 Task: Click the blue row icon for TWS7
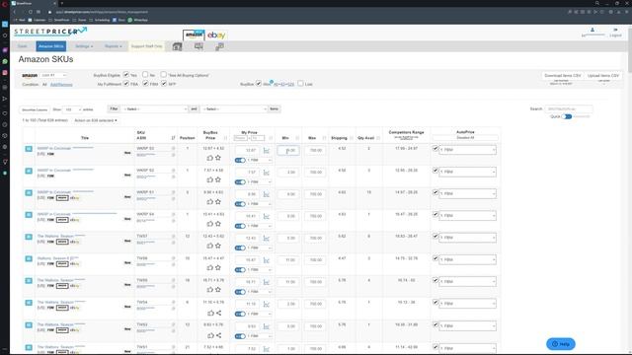(x=29, y=237)
